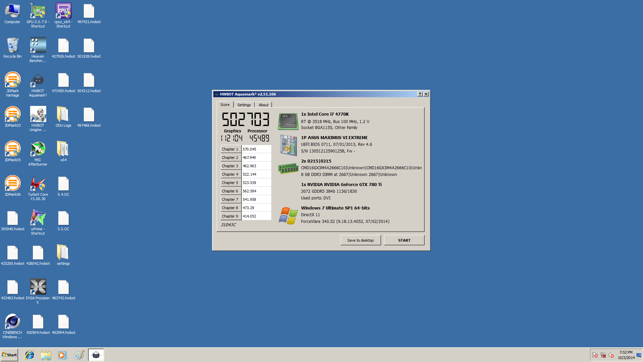The image size is (643, 362).
Task: Open the Windows Start menu
Action: [9, 355]
